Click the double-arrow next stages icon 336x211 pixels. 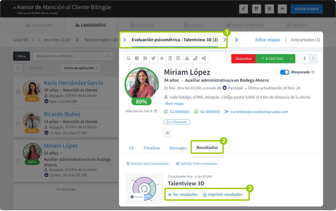(x=236, y=40)
